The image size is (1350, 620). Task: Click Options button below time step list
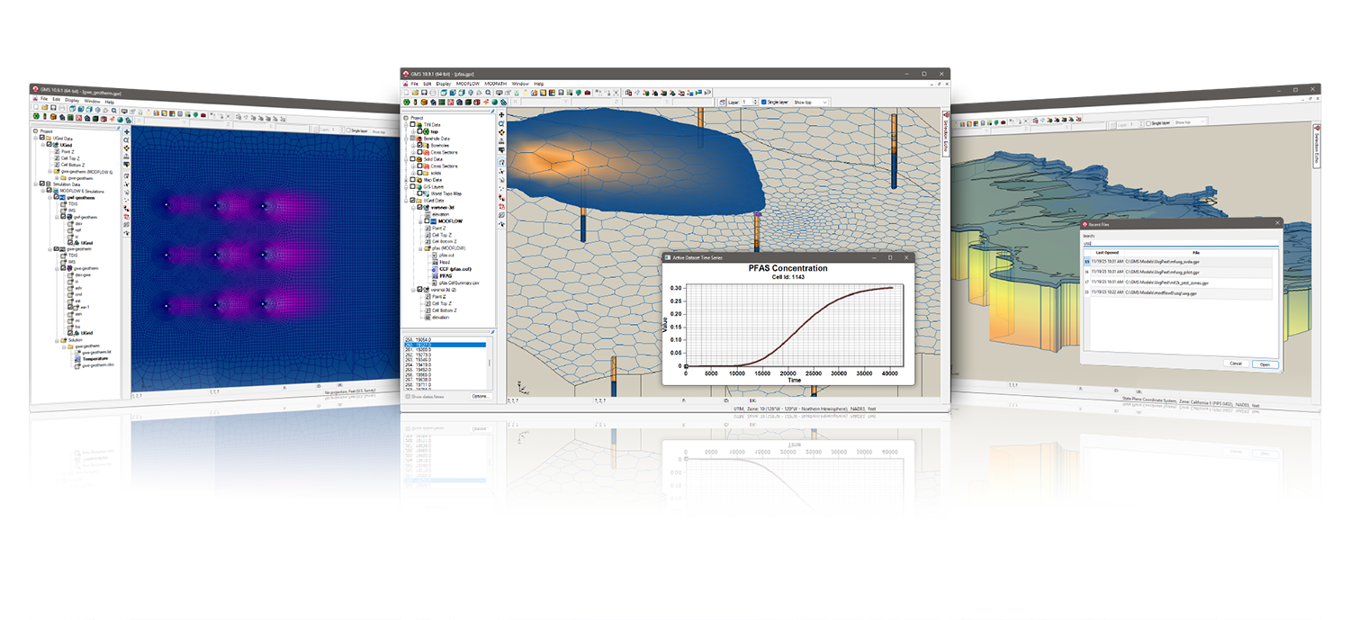[x=481, y=397]
